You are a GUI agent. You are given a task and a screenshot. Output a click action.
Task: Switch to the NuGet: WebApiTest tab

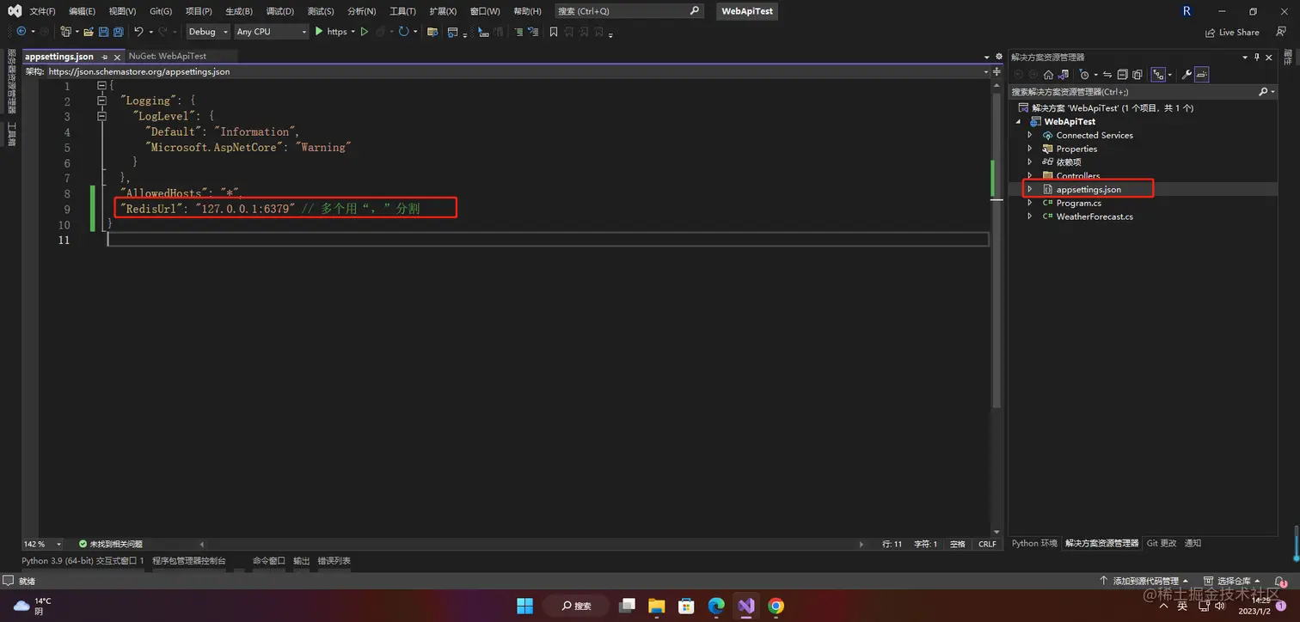168,57
